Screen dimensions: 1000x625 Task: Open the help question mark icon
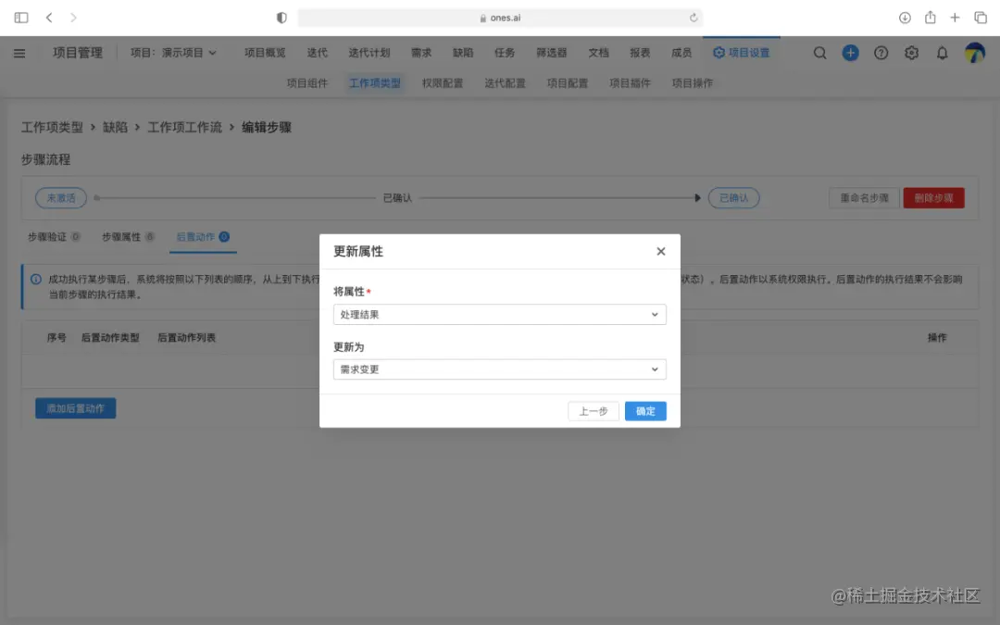881,53
